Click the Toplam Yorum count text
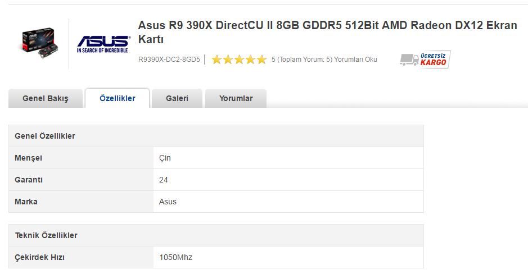Screen dimensions: 528x274 coord(302,60)
